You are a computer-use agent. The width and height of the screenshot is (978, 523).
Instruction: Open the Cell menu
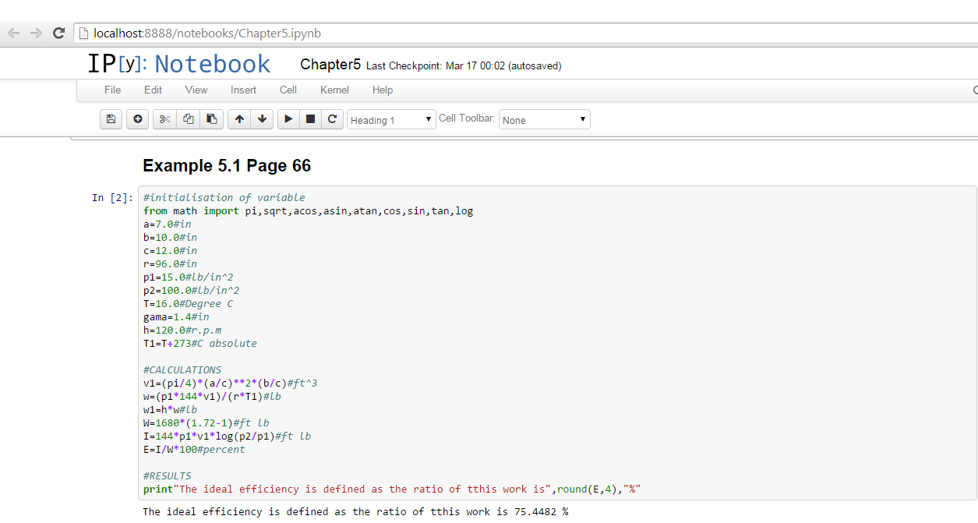click(x=288, y=90)
